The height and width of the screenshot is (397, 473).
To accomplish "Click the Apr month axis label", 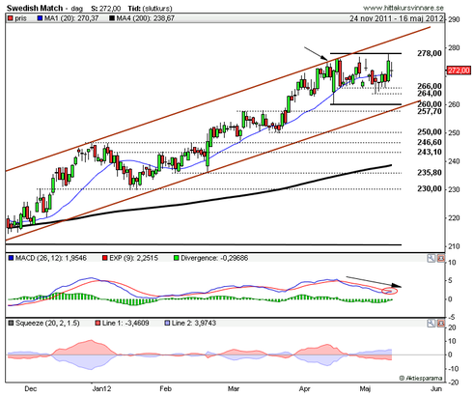I will pyautogui.click(x=304, y=389).
